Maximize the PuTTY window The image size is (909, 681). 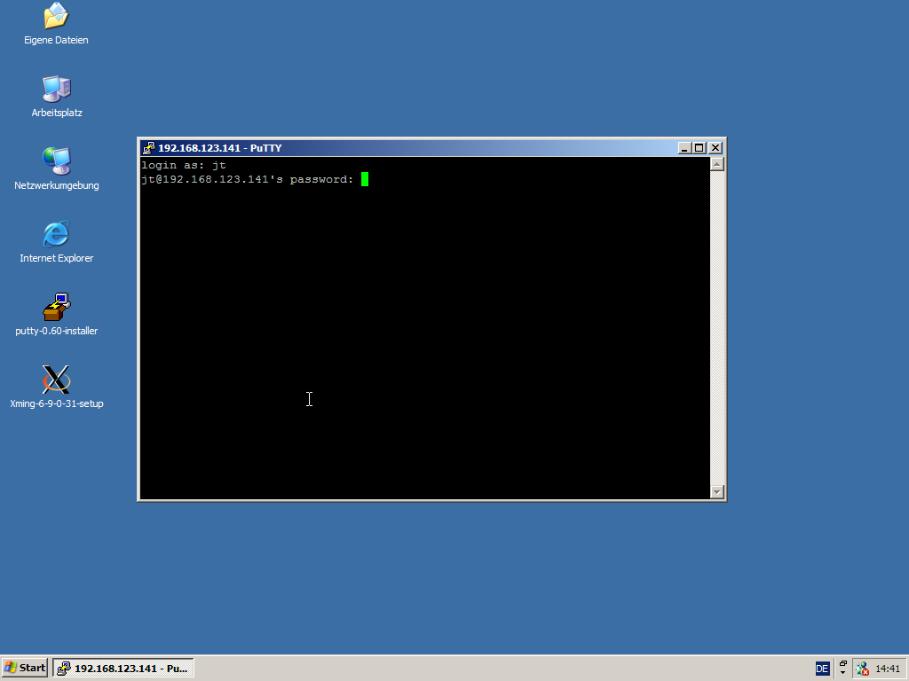pos(700,148)
